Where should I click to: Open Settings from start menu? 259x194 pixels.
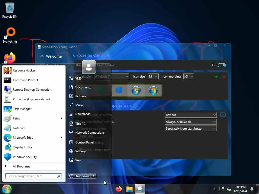click(x=78, y=151)
